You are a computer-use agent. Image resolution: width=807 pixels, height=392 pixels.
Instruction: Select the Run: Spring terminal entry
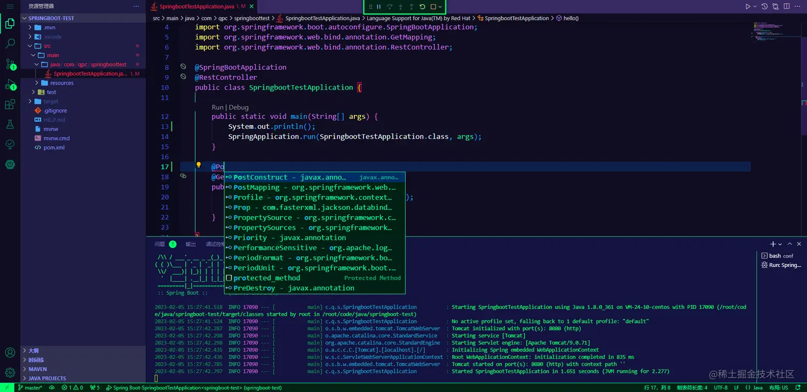tap(782, 265)
